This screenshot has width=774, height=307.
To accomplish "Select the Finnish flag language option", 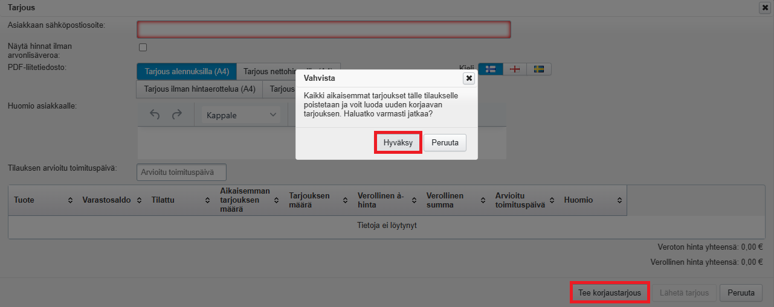I will pyautogui.click(x=491, y=69).
